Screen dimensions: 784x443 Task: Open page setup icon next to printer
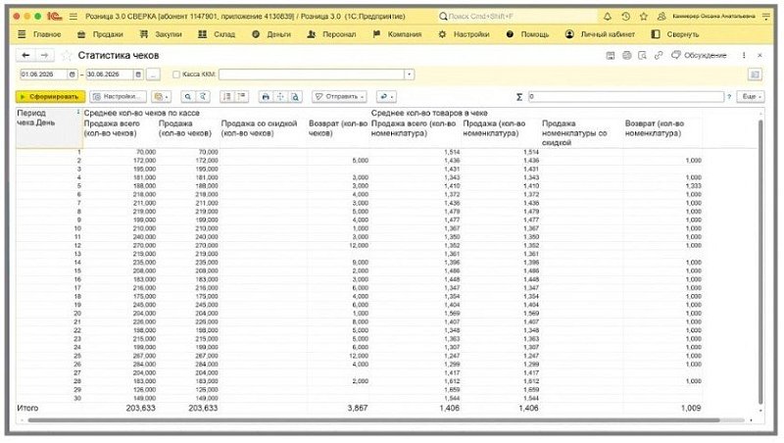[x=280, y=96]
